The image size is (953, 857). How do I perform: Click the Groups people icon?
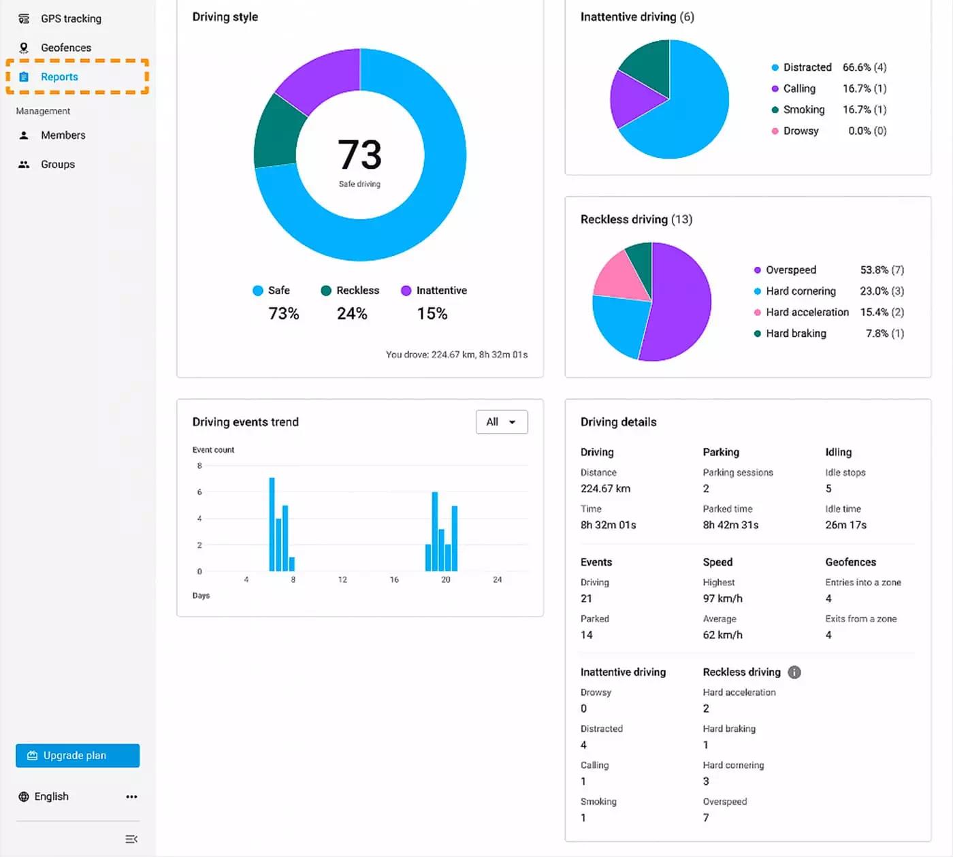pyautogui.click(x=24, y=164)
